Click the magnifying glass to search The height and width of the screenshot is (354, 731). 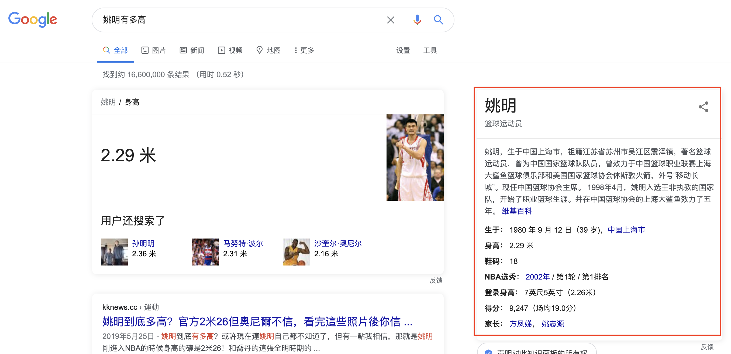click(438, 20)
